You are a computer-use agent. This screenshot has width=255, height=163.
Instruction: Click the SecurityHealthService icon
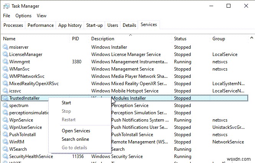[x=5, y=156]
